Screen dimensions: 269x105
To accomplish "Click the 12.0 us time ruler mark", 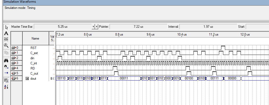I will pos(245,34).
